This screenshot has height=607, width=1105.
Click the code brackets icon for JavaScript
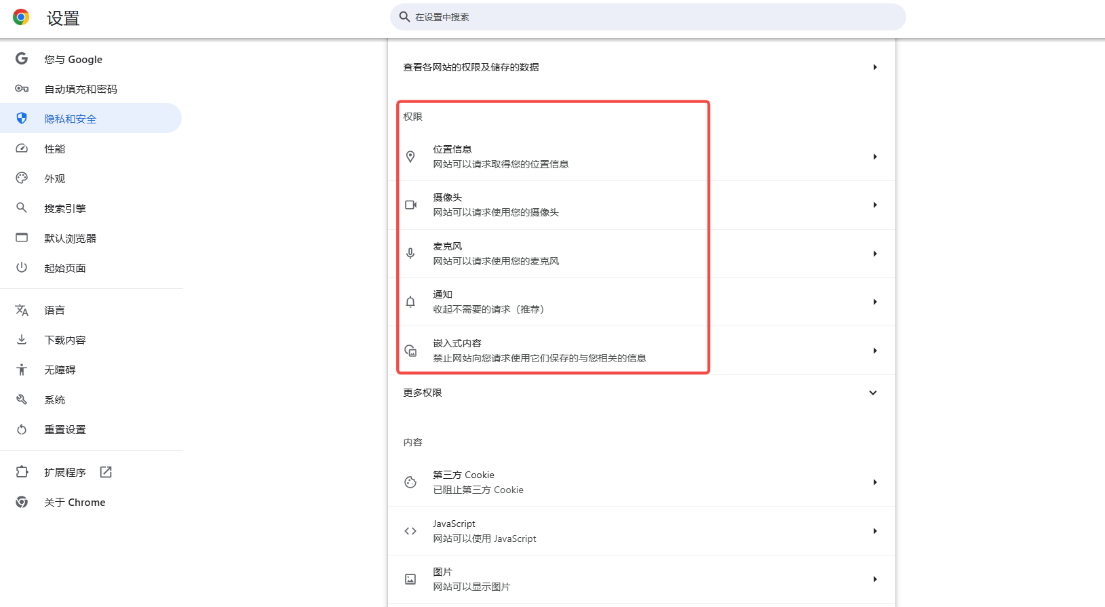pos(410,531)
